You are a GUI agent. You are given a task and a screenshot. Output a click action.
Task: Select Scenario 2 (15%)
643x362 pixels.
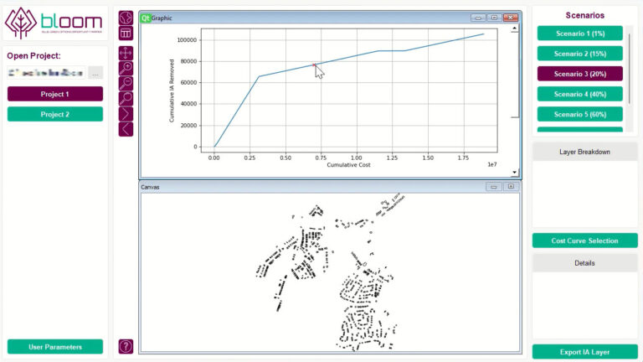(x=580, y=54)
